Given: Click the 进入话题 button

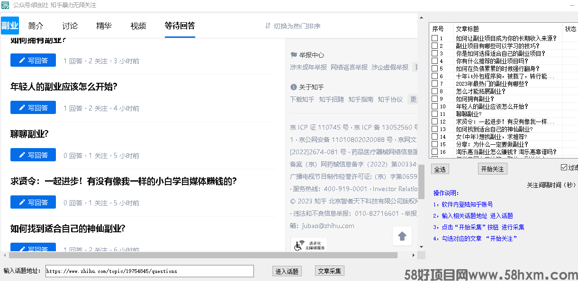Looking at the screenshot, I should point(287,271).
